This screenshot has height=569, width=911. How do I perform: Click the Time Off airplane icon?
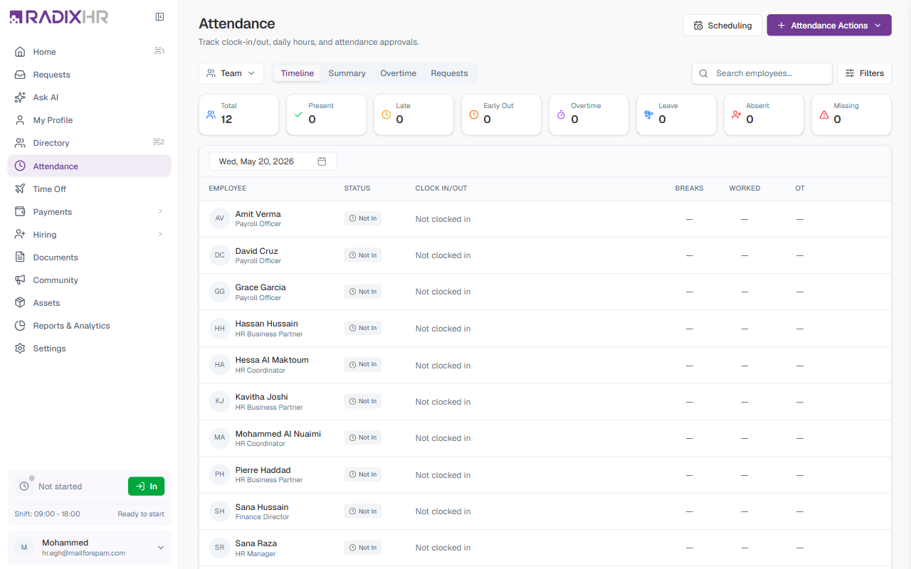coord(20,189)
